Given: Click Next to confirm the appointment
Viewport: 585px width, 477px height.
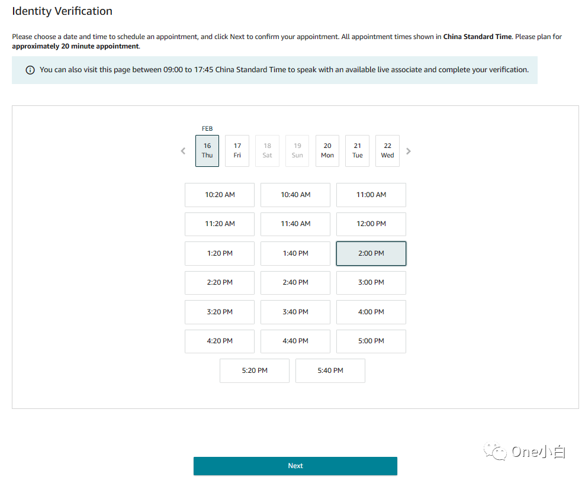Looking at the screenshot, I should pyautogui.click(x=295, y=466).
